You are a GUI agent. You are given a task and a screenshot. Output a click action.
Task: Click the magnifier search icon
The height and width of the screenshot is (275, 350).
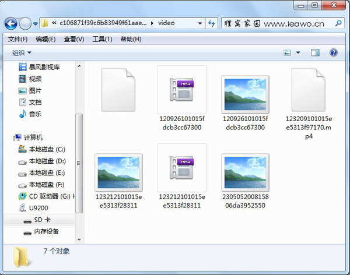pyautogui.click(x=338, y=23)
